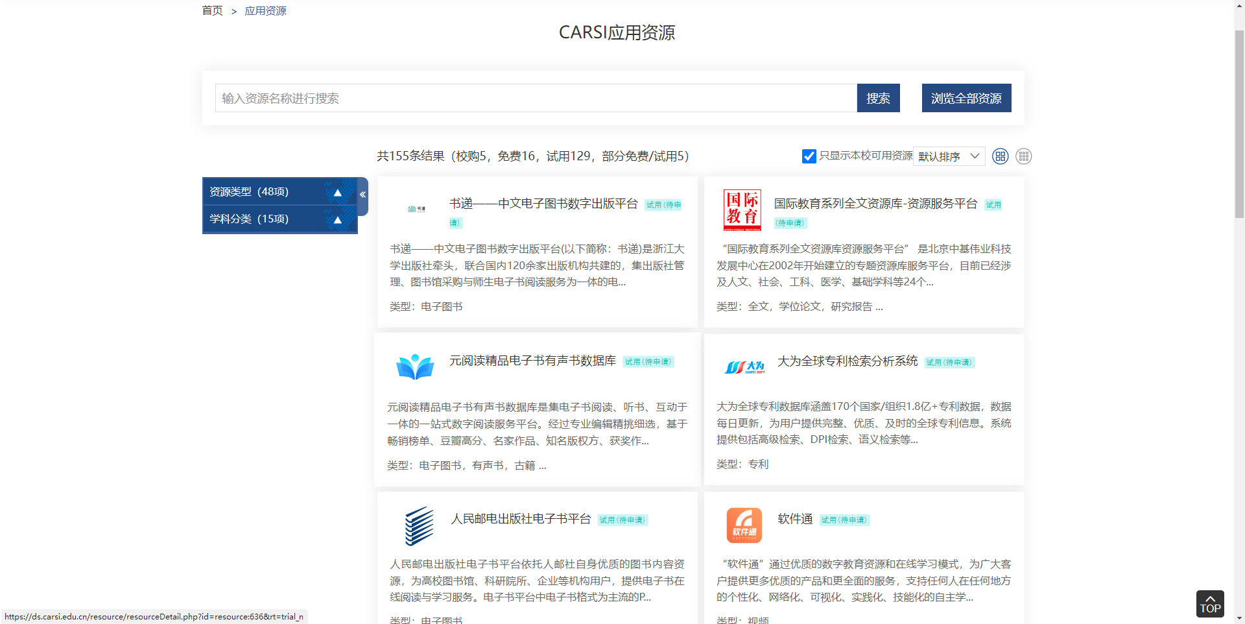The width and height of the screenshot is (1245, 624).
Task: Click the 大为 patent system logo
Action: click(744, 367)
